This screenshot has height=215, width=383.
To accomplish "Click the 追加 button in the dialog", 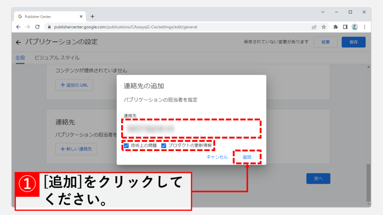I will (247, 157).
